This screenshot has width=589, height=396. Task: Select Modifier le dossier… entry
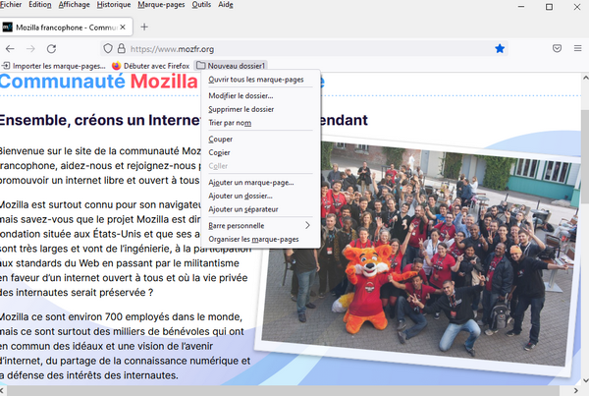click(x=261, y=96)
